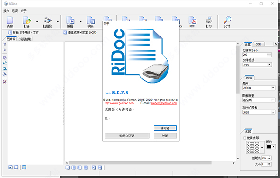Click the 购买 (buy) toolbar icon
Viewport: 280px width, 178px height.
pos(91,22)
